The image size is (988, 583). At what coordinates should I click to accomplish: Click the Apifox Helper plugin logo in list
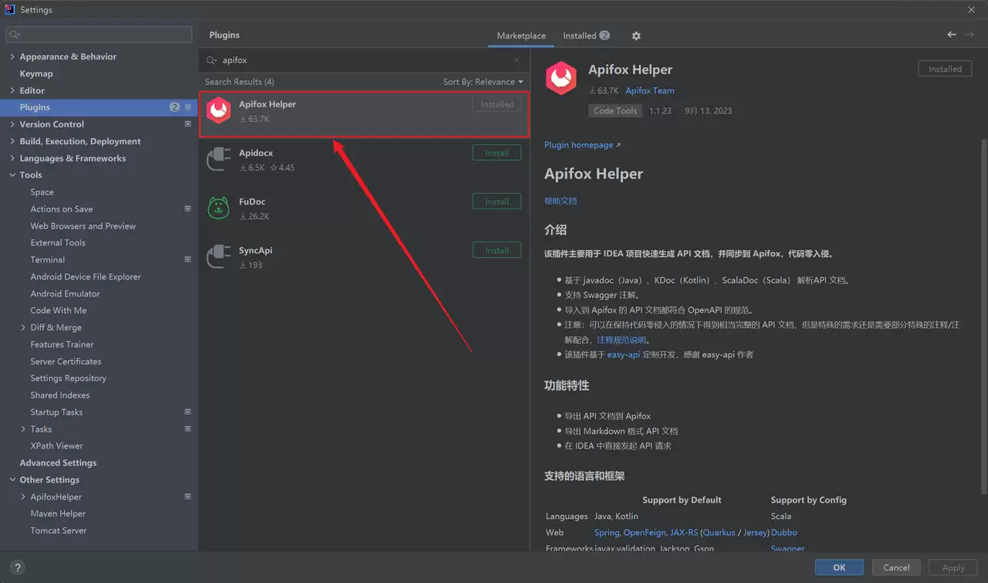point(219,111)
